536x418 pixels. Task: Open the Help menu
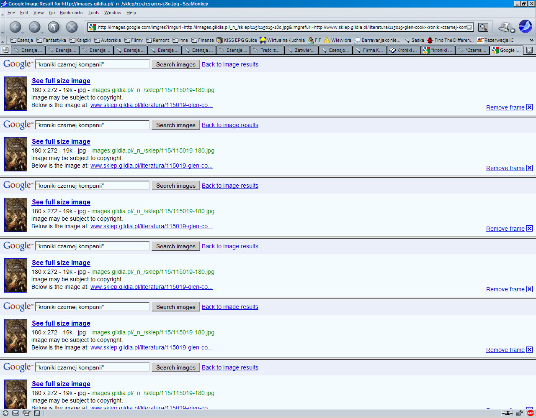[x=131, y=13]
